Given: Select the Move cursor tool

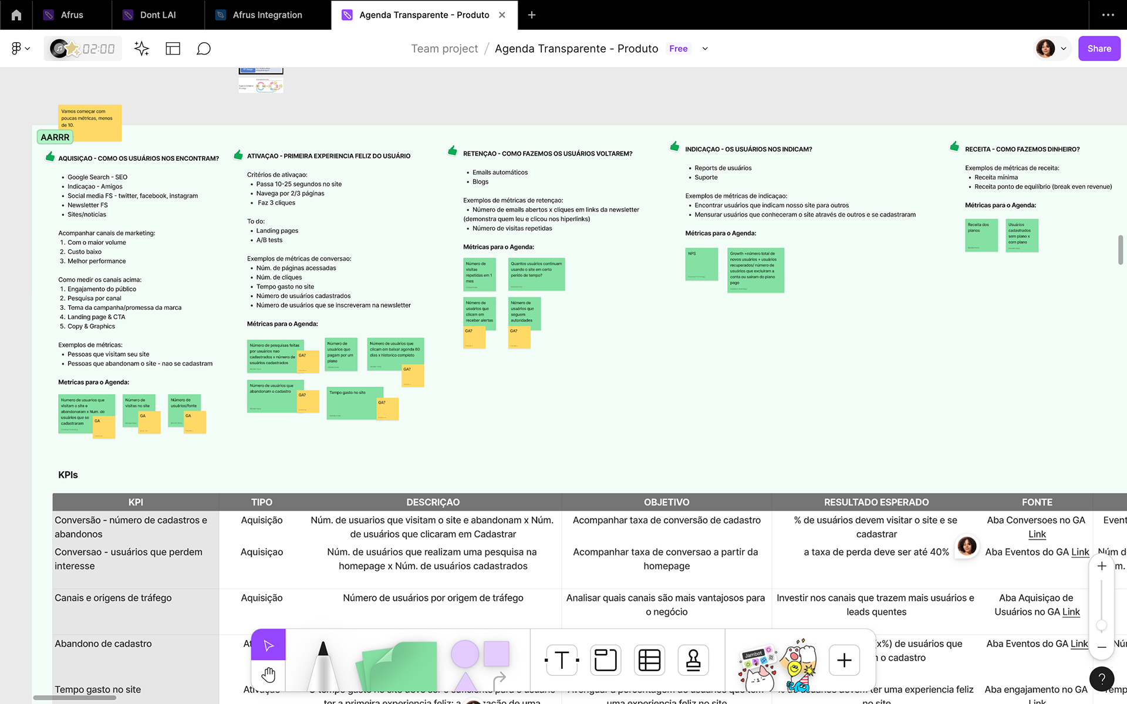Looking at the screenshot, I should pos(268,645).
